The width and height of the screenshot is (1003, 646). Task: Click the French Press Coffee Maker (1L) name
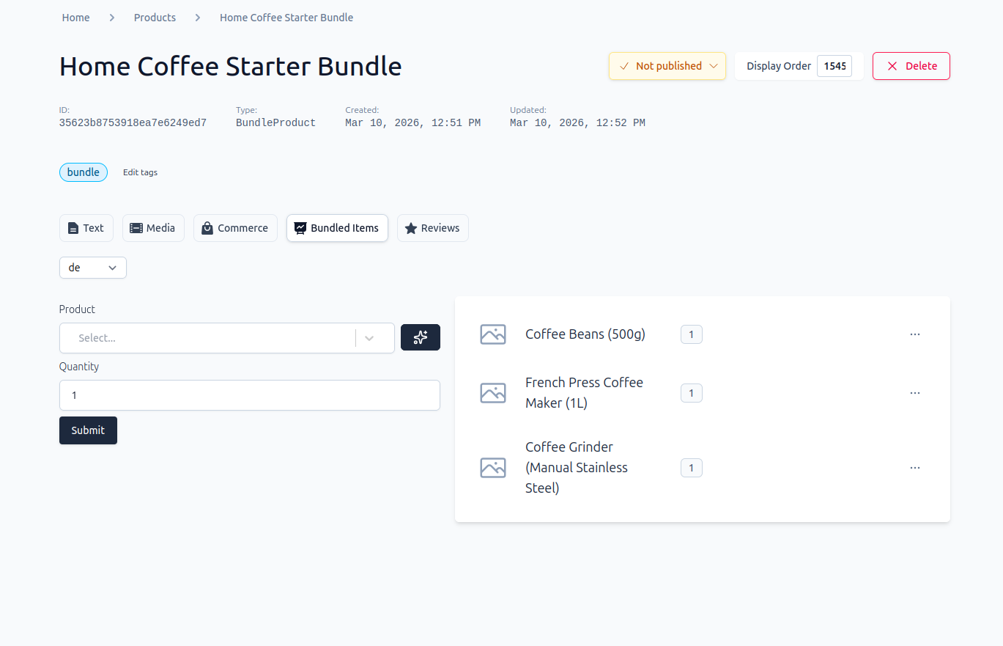[584, 393]
